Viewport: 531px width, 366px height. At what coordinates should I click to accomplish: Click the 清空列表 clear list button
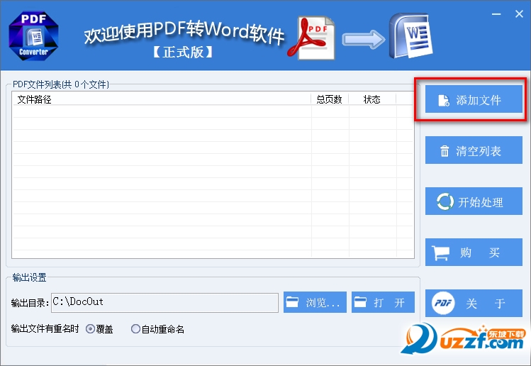click(x=474, y=150)
